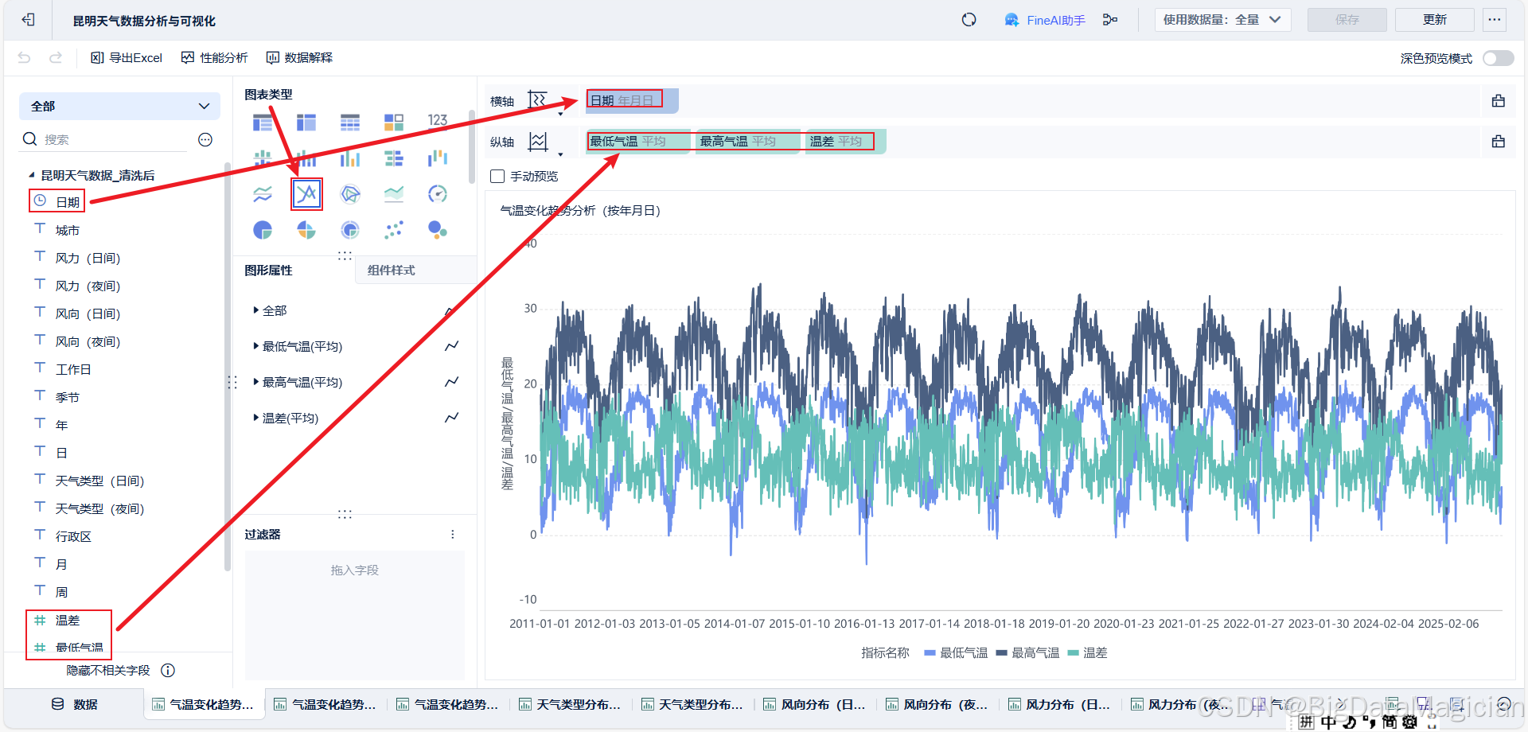This screenshot has height=732, width=1528.
Task: Click the 纵轴 axis settings icon
Action: pos(538,142)
